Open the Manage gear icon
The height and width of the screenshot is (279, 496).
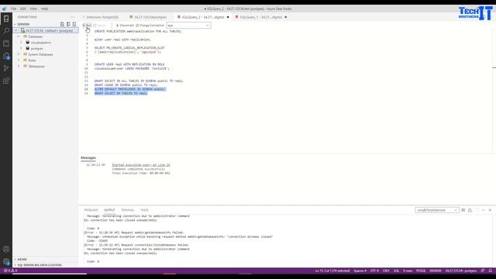pos(6,262)
